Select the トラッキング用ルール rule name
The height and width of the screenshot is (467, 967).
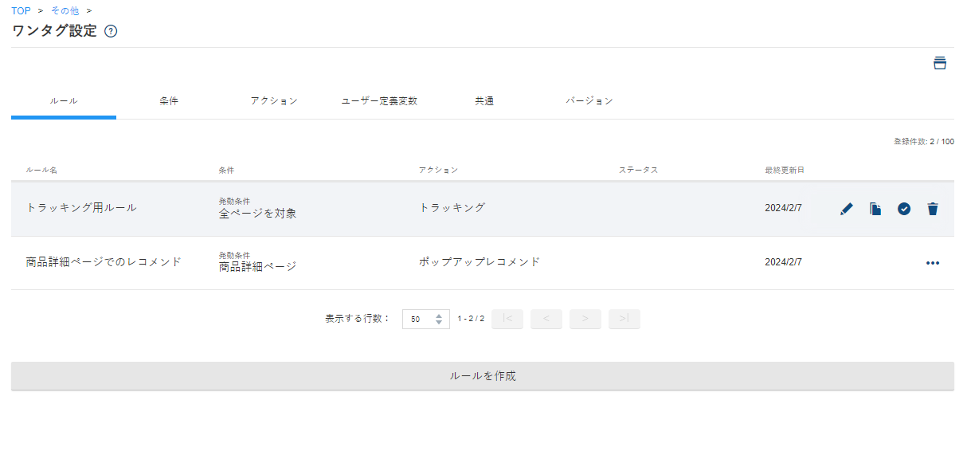[x=81, y=207]
